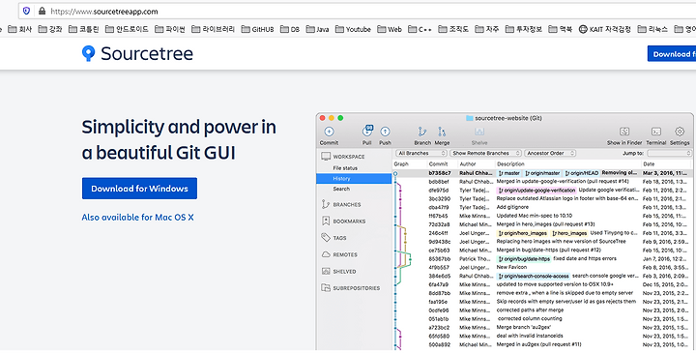
Task: Click the yellow macOS minimize button
Action: coord(332,118)
